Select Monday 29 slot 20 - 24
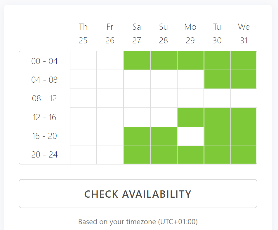The height and width of the screenshot is (230, 278). 190,155
